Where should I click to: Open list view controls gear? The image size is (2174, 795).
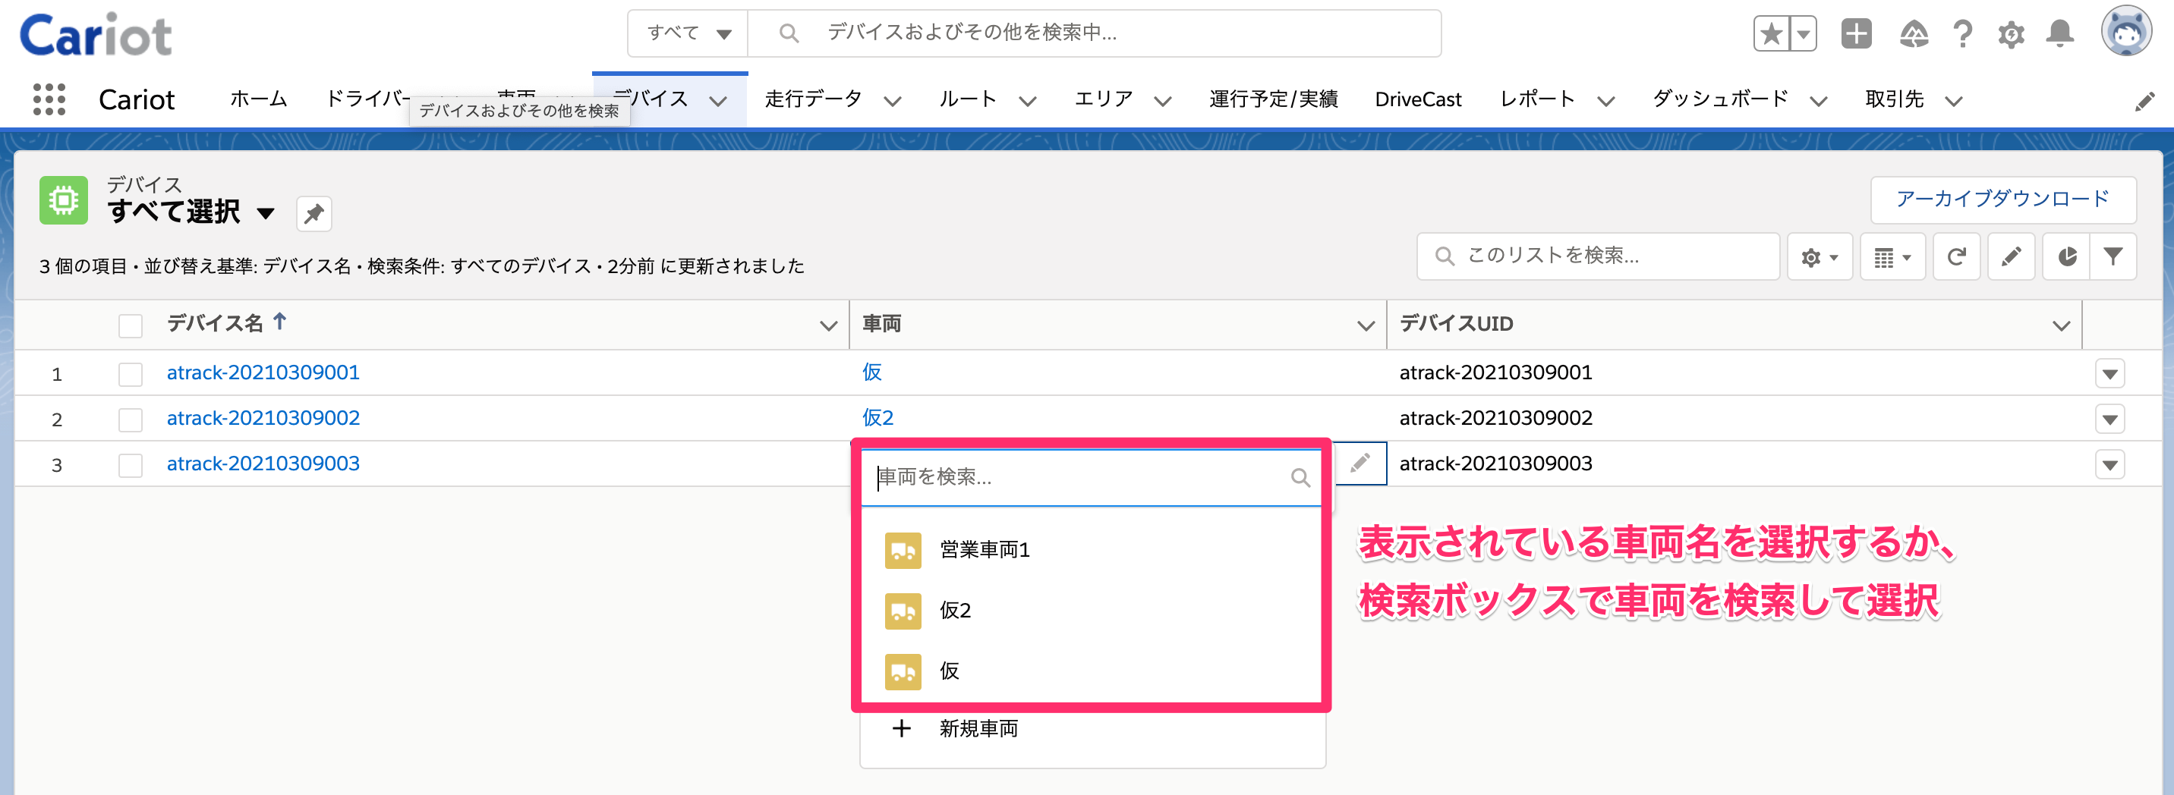pos(1820,256)
